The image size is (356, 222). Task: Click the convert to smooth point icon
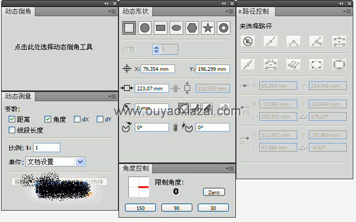coord(271,41)
